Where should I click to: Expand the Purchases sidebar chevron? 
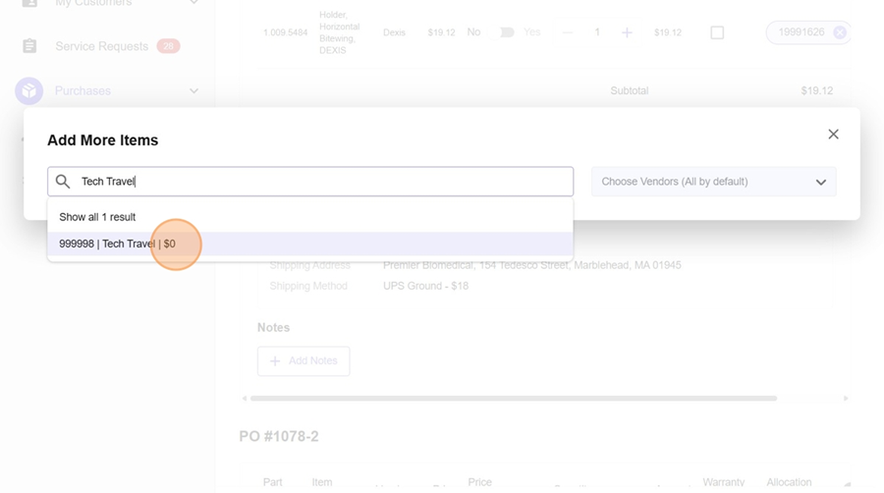tap(193, 91)
